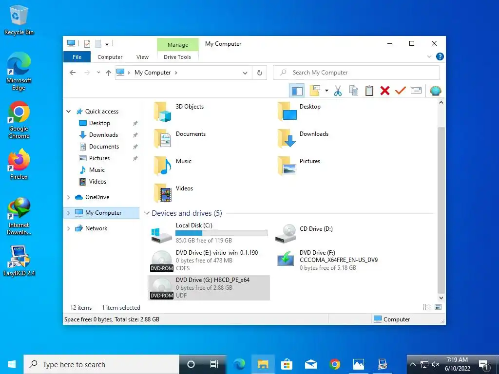The image size is (499, 374).
Task: Open the Internet Download Manager desktop icon
Action: (19, 216)
